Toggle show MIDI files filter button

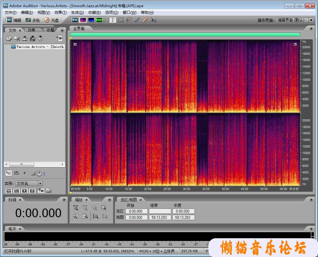(32, 191)
